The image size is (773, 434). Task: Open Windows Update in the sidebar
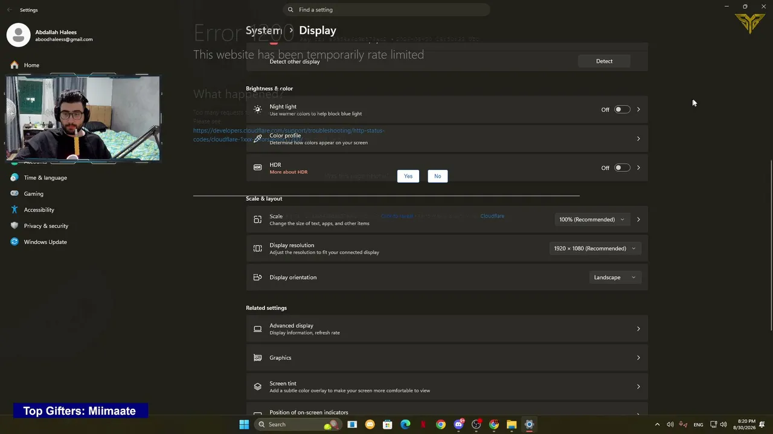click(x=45, y=242)
